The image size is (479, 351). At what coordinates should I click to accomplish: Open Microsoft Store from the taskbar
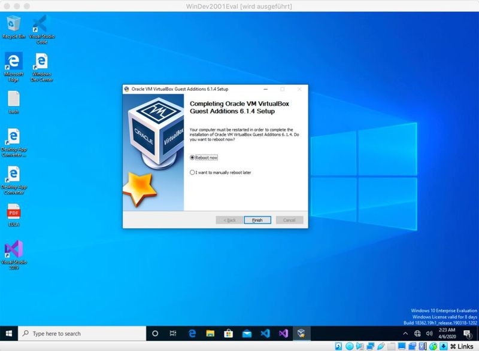(229, 333)
